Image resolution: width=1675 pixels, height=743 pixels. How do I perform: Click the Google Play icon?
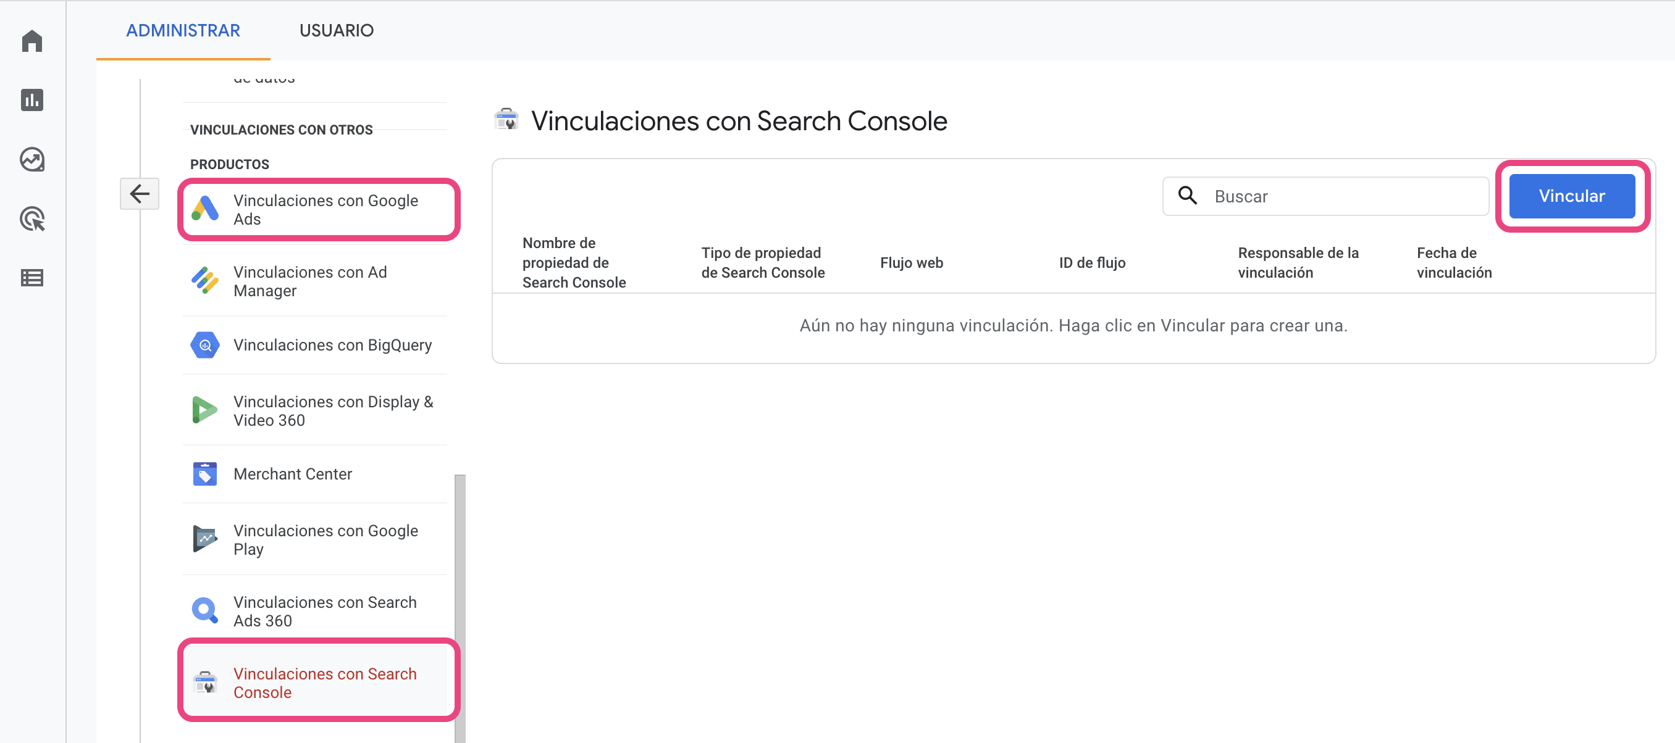tap(205, 539)
